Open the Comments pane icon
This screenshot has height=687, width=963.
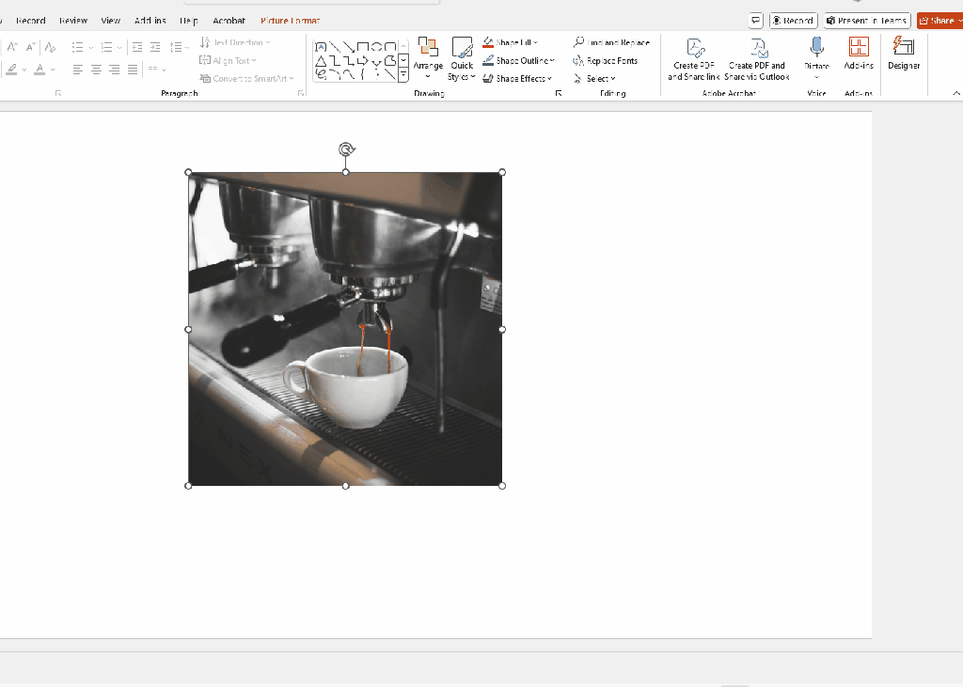(755, 21)
